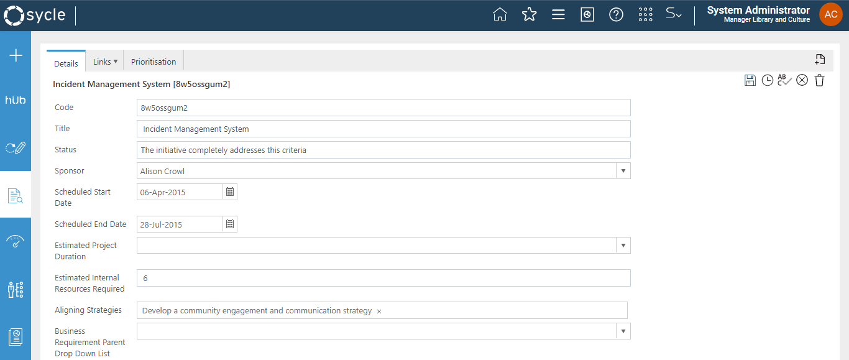
Task: Click the AC user avatar
Action: point(831,14)
